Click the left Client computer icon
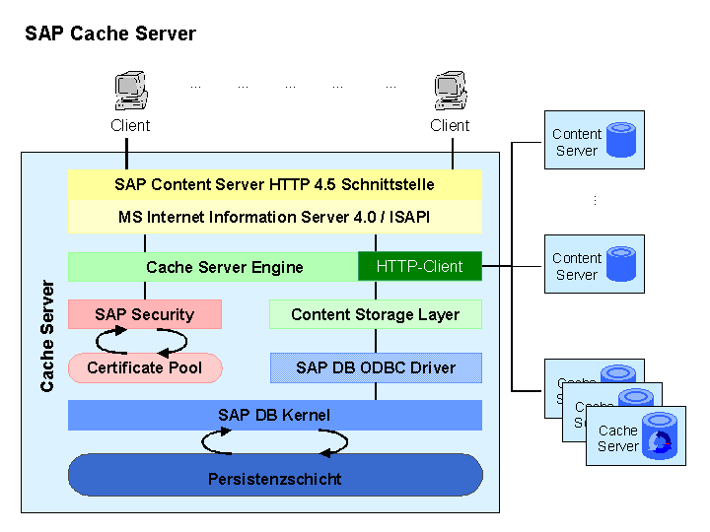Screen dimensions: 710x532 tap(131, 91)
